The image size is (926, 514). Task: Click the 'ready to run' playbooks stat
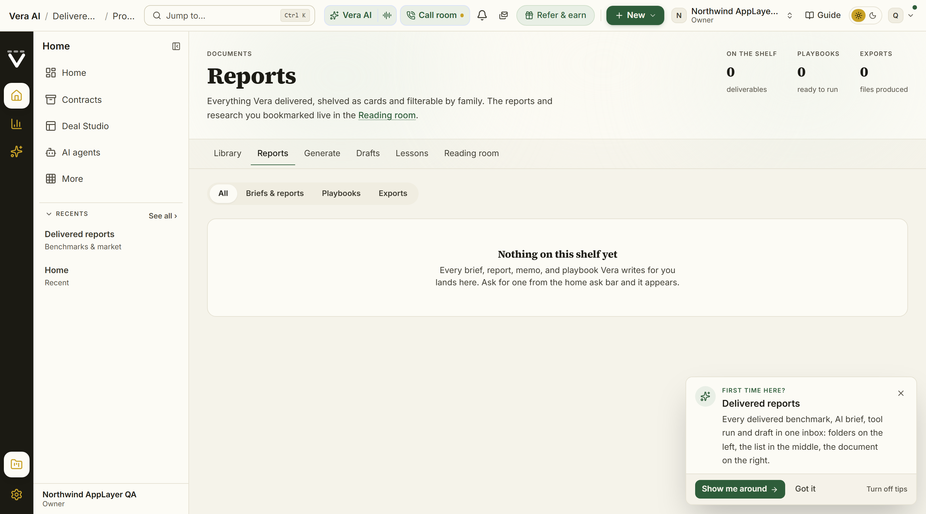pos(817,89)
